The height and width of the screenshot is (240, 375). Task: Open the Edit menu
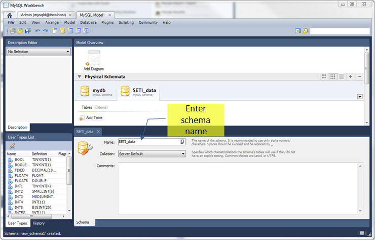(x=23, y=22)
